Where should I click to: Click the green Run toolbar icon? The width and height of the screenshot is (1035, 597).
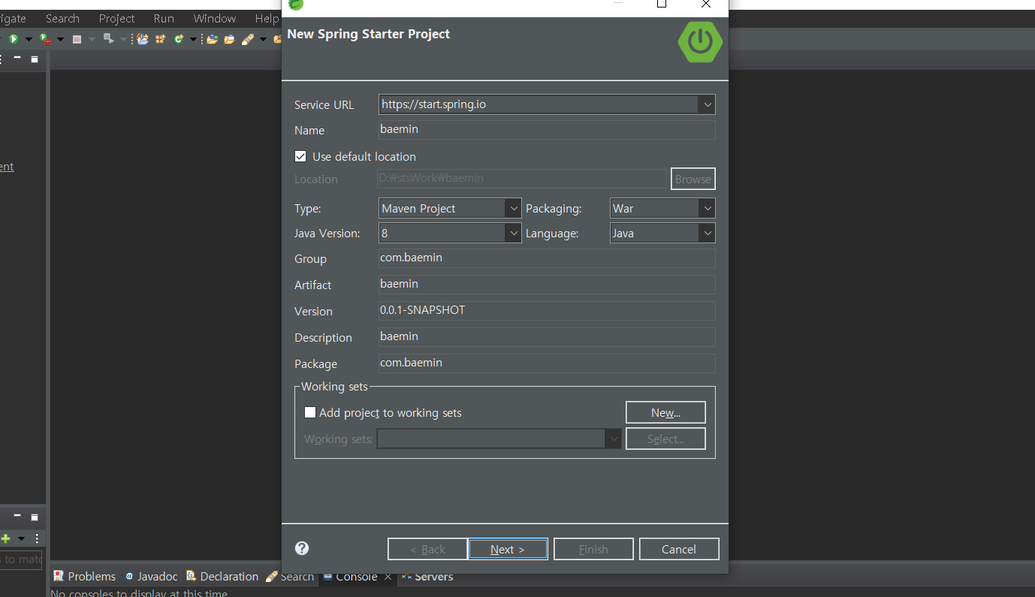[x=14, y=39]
